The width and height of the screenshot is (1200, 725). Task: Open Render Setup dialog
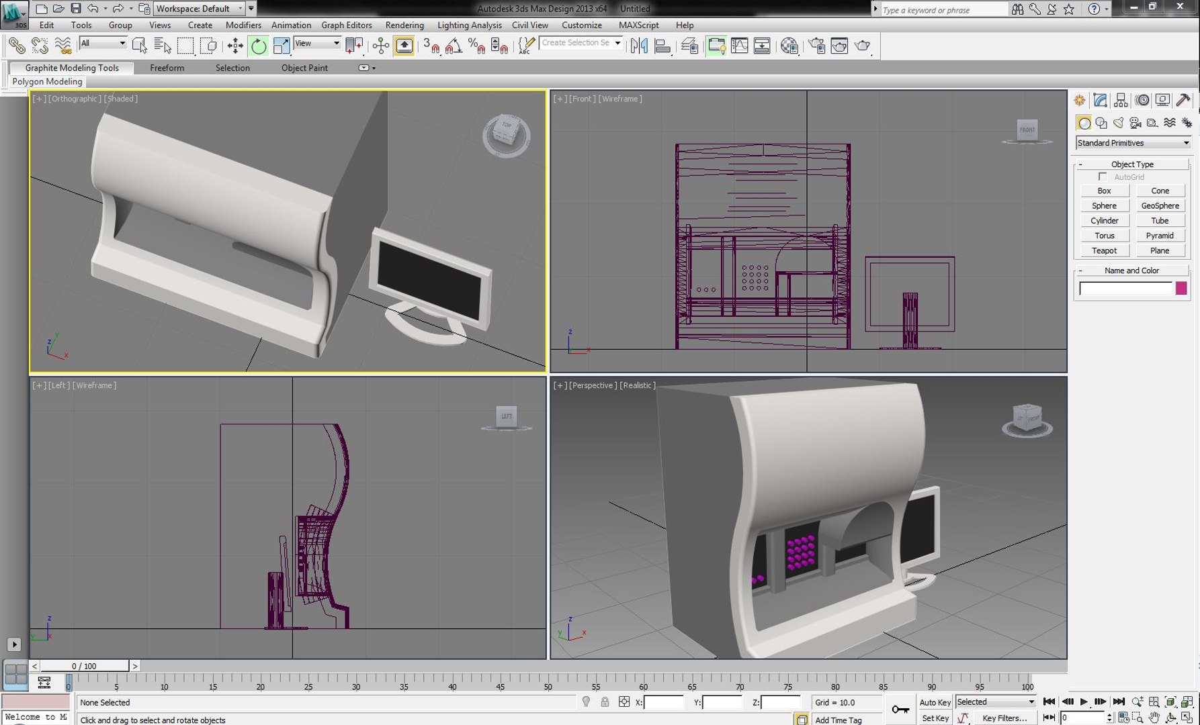[x=816, y=46]
